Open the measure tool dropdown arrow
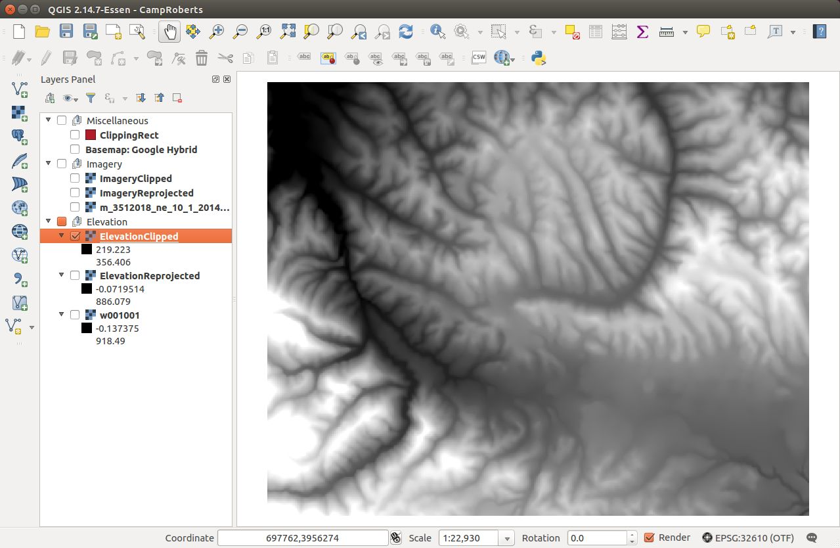The height and width of the screenshot is (548, 840). coord(685,32)
